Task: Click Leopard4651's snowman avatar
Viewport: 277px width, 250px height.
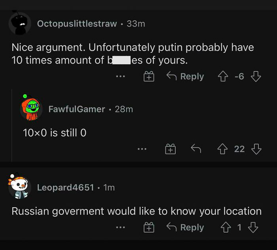Action: click(x=20, y=187)
